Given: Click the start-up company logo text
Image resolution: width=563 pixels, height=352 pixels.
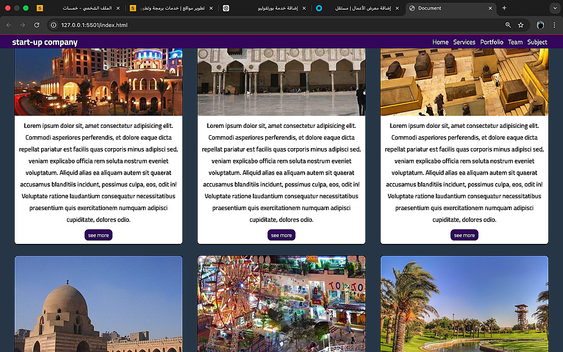Looking at the screenshot, I should point(45,42).
